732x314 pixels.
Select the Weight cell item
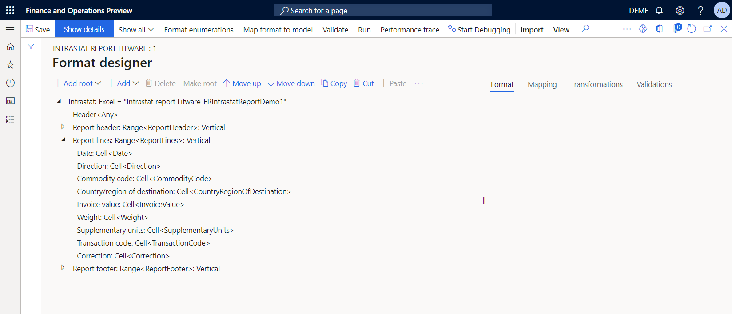coord(112,217)
